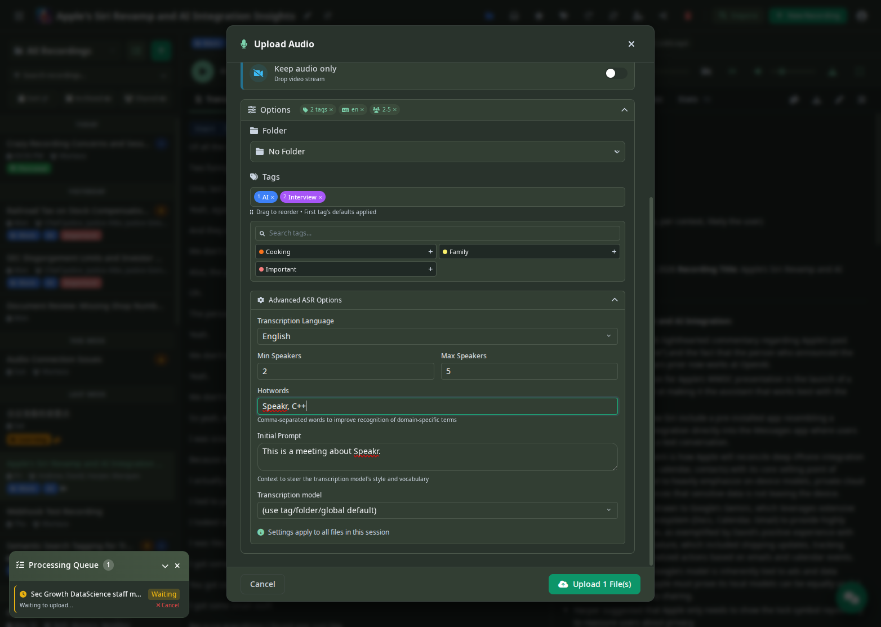The height and width of the screenshot is (627, 881).
Task: Close the Processing Queue panel
Action: 177,566
